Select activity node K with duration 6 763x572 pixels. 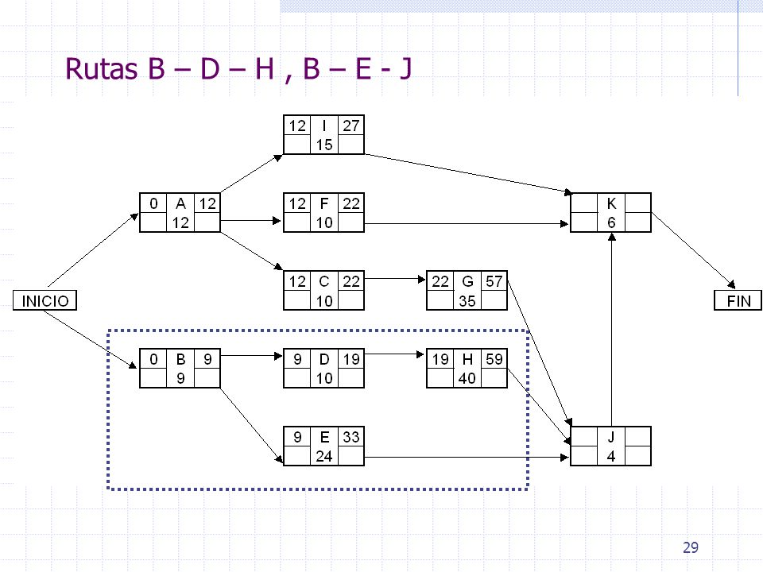tap(610, 213)
